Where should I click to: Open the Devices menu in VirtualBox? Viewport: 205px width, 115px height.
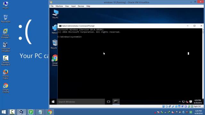click(81, 6)
